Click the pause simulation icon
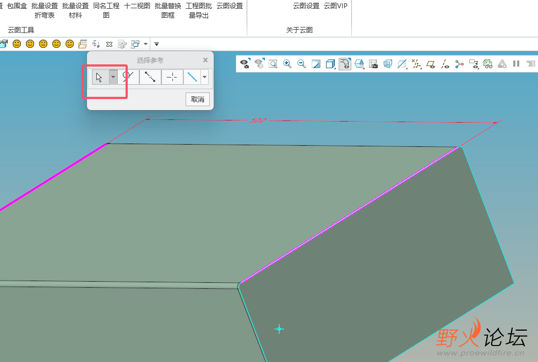Screen dimensions: 538x362 coord(516,64)
